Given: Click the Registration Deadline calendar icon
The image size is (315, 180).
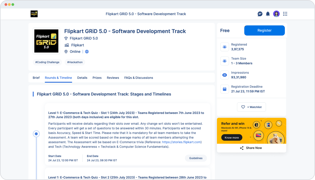Looking at the screenshot, I should [x=225, y=89].
